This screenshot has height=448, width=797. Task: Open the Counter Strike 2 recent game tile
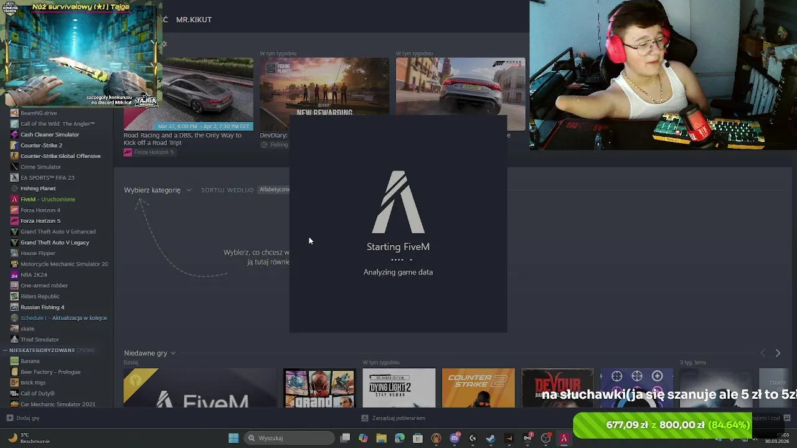478,388
